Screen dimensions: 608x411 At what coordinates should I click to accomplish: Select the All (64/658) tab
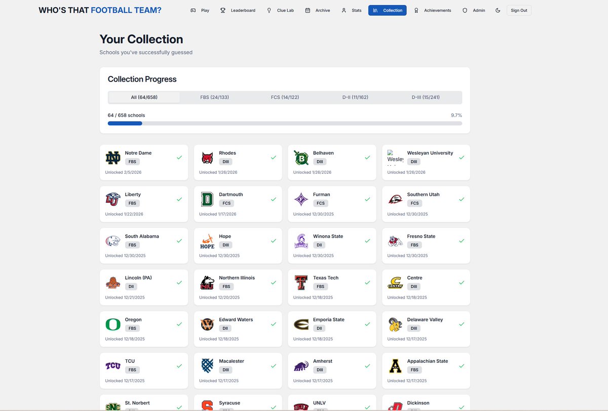(144, 97)
